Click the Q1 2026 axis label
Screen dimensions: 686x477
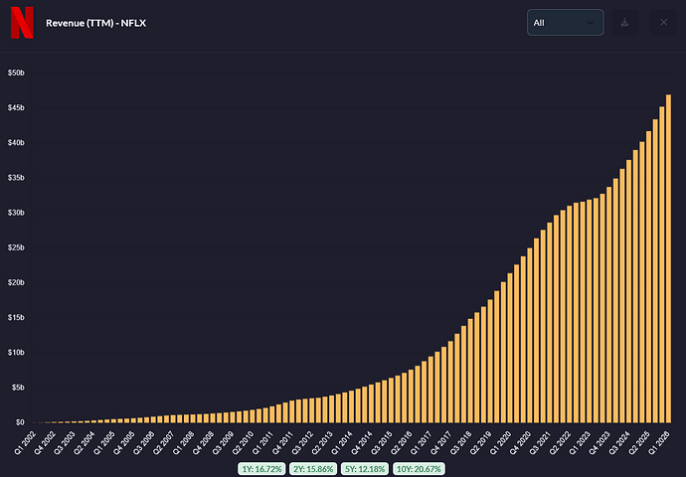pos(659,443)
